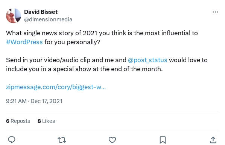
Task: Click the 'What single news story' sentence
Action: click(x=102, y=33)
